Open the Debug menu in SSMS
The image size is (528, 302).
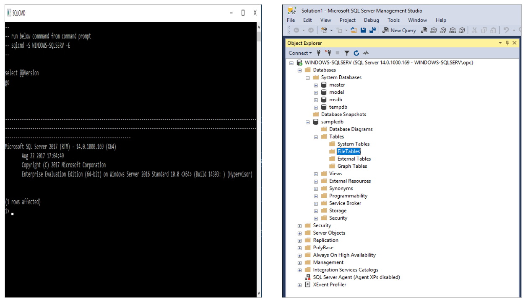372,20
